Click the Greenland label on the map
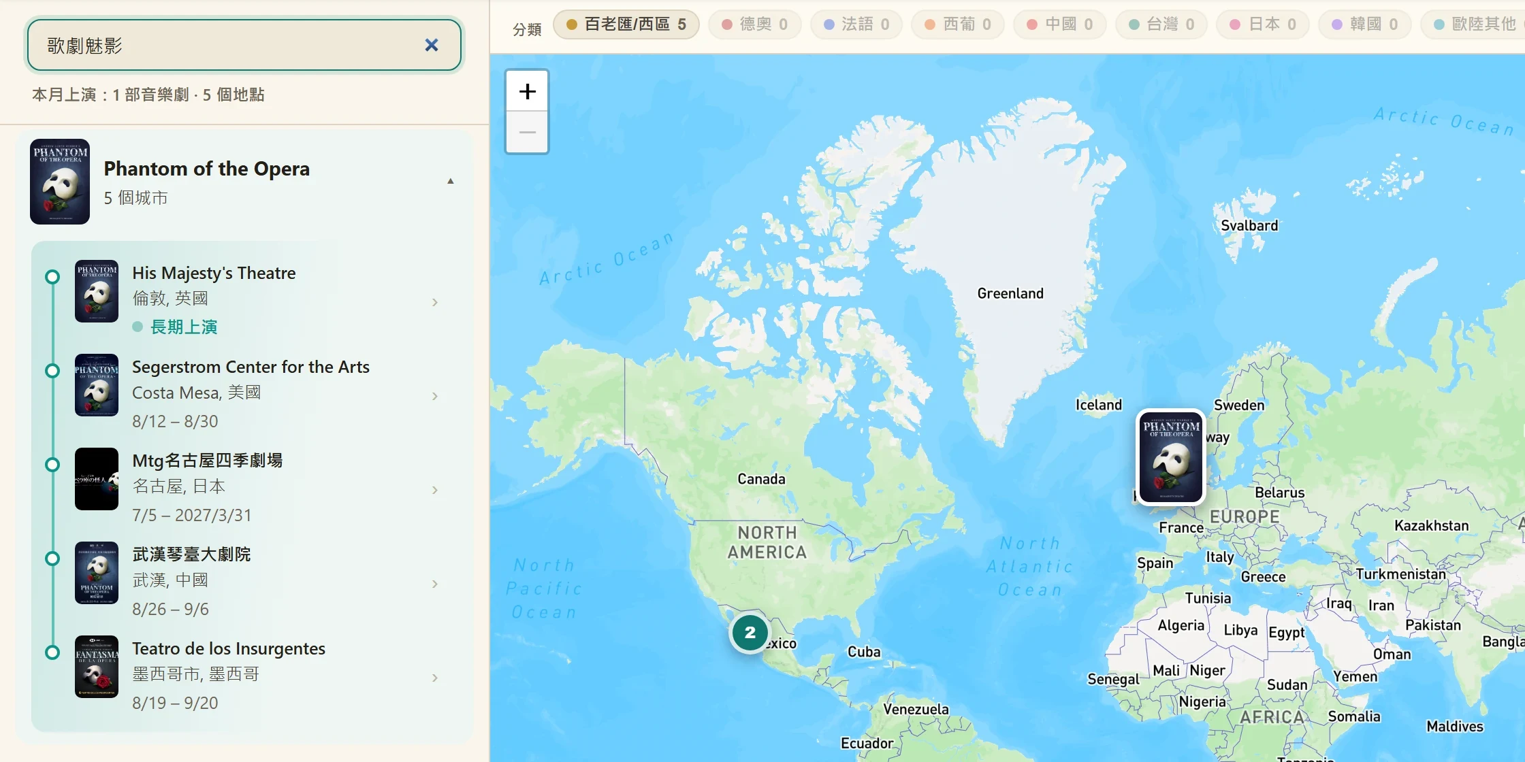Screen dimensions: 1525x762 (1010, 293)
